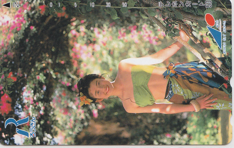Click the large blue R logo
This screenshot has height=148, width=234.
point(17,127)
